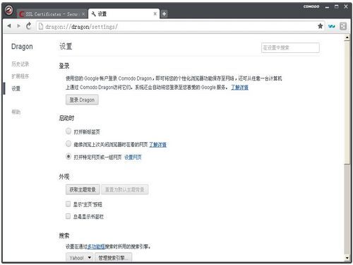Click the 登录 Dragon button
This screenshot has width=353, height=265.
coord(82,100)
